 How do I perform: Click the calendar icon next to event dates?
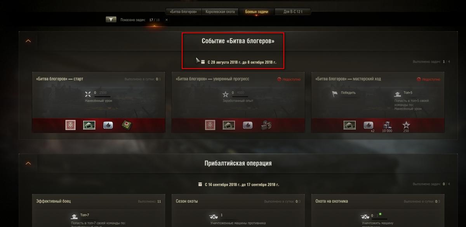coord(203,62)
